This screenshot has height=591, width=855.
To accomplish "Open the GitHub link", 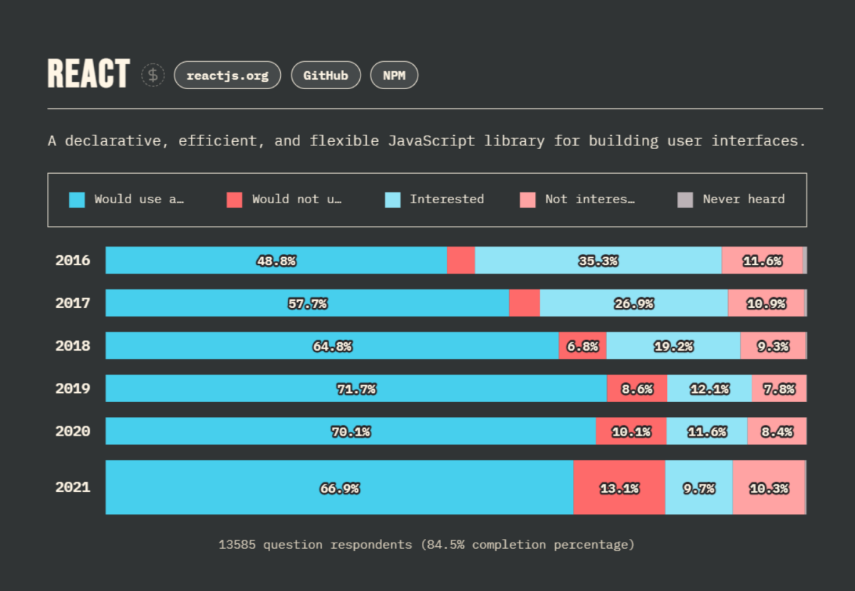I will tap(326, 75).
